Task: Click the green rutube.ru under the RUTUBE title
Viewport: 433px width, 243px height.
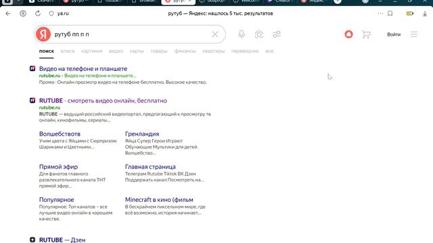Action: click(x=49, y=107)
